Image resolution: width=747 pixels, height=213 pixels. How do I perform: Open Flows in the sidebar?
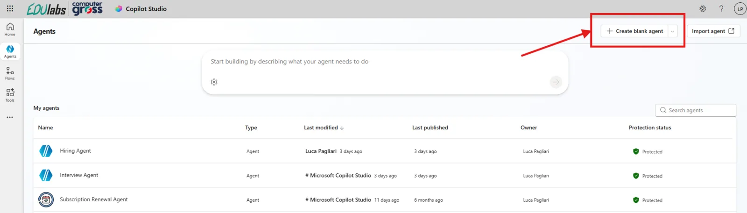[x=10, y=73]
